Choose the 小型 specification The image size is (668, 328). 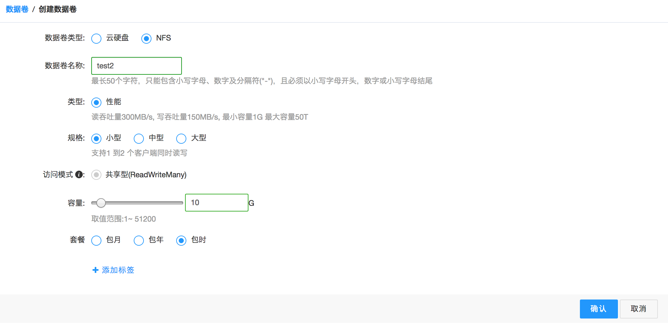pyautogui.click(x=96, y=138)
